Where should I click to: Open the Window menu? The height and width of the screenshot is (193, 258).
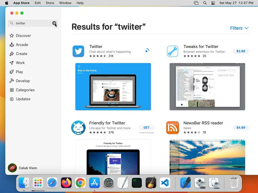tap(65, 3)
